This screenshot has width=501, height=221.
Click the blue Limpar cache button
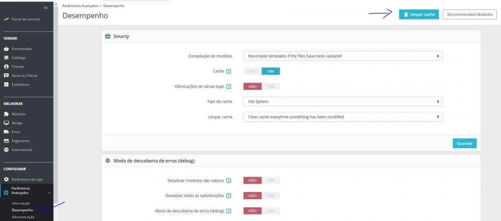pyautogui.click(x=419, y=15)
